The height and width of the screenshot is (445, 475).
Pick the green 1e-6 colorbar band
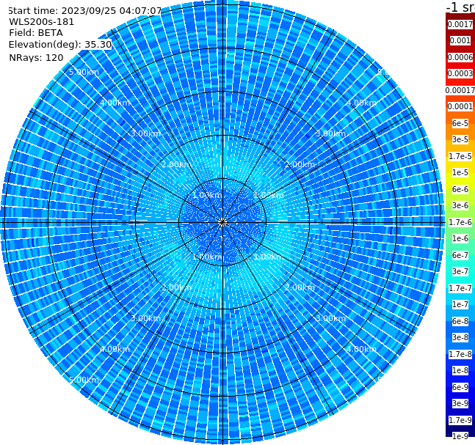pyautogui.click(x=460, y=238)
